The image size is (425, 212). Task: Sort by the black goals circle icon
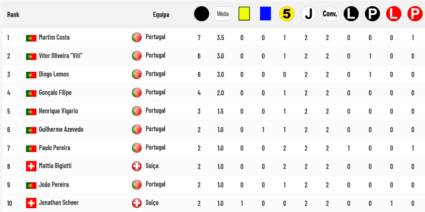202,14
